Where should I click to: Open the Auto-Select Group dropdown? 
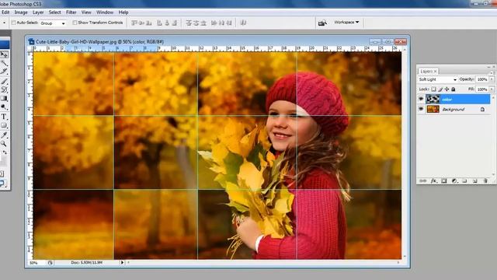pyautogui.click(x=53, y=23)
